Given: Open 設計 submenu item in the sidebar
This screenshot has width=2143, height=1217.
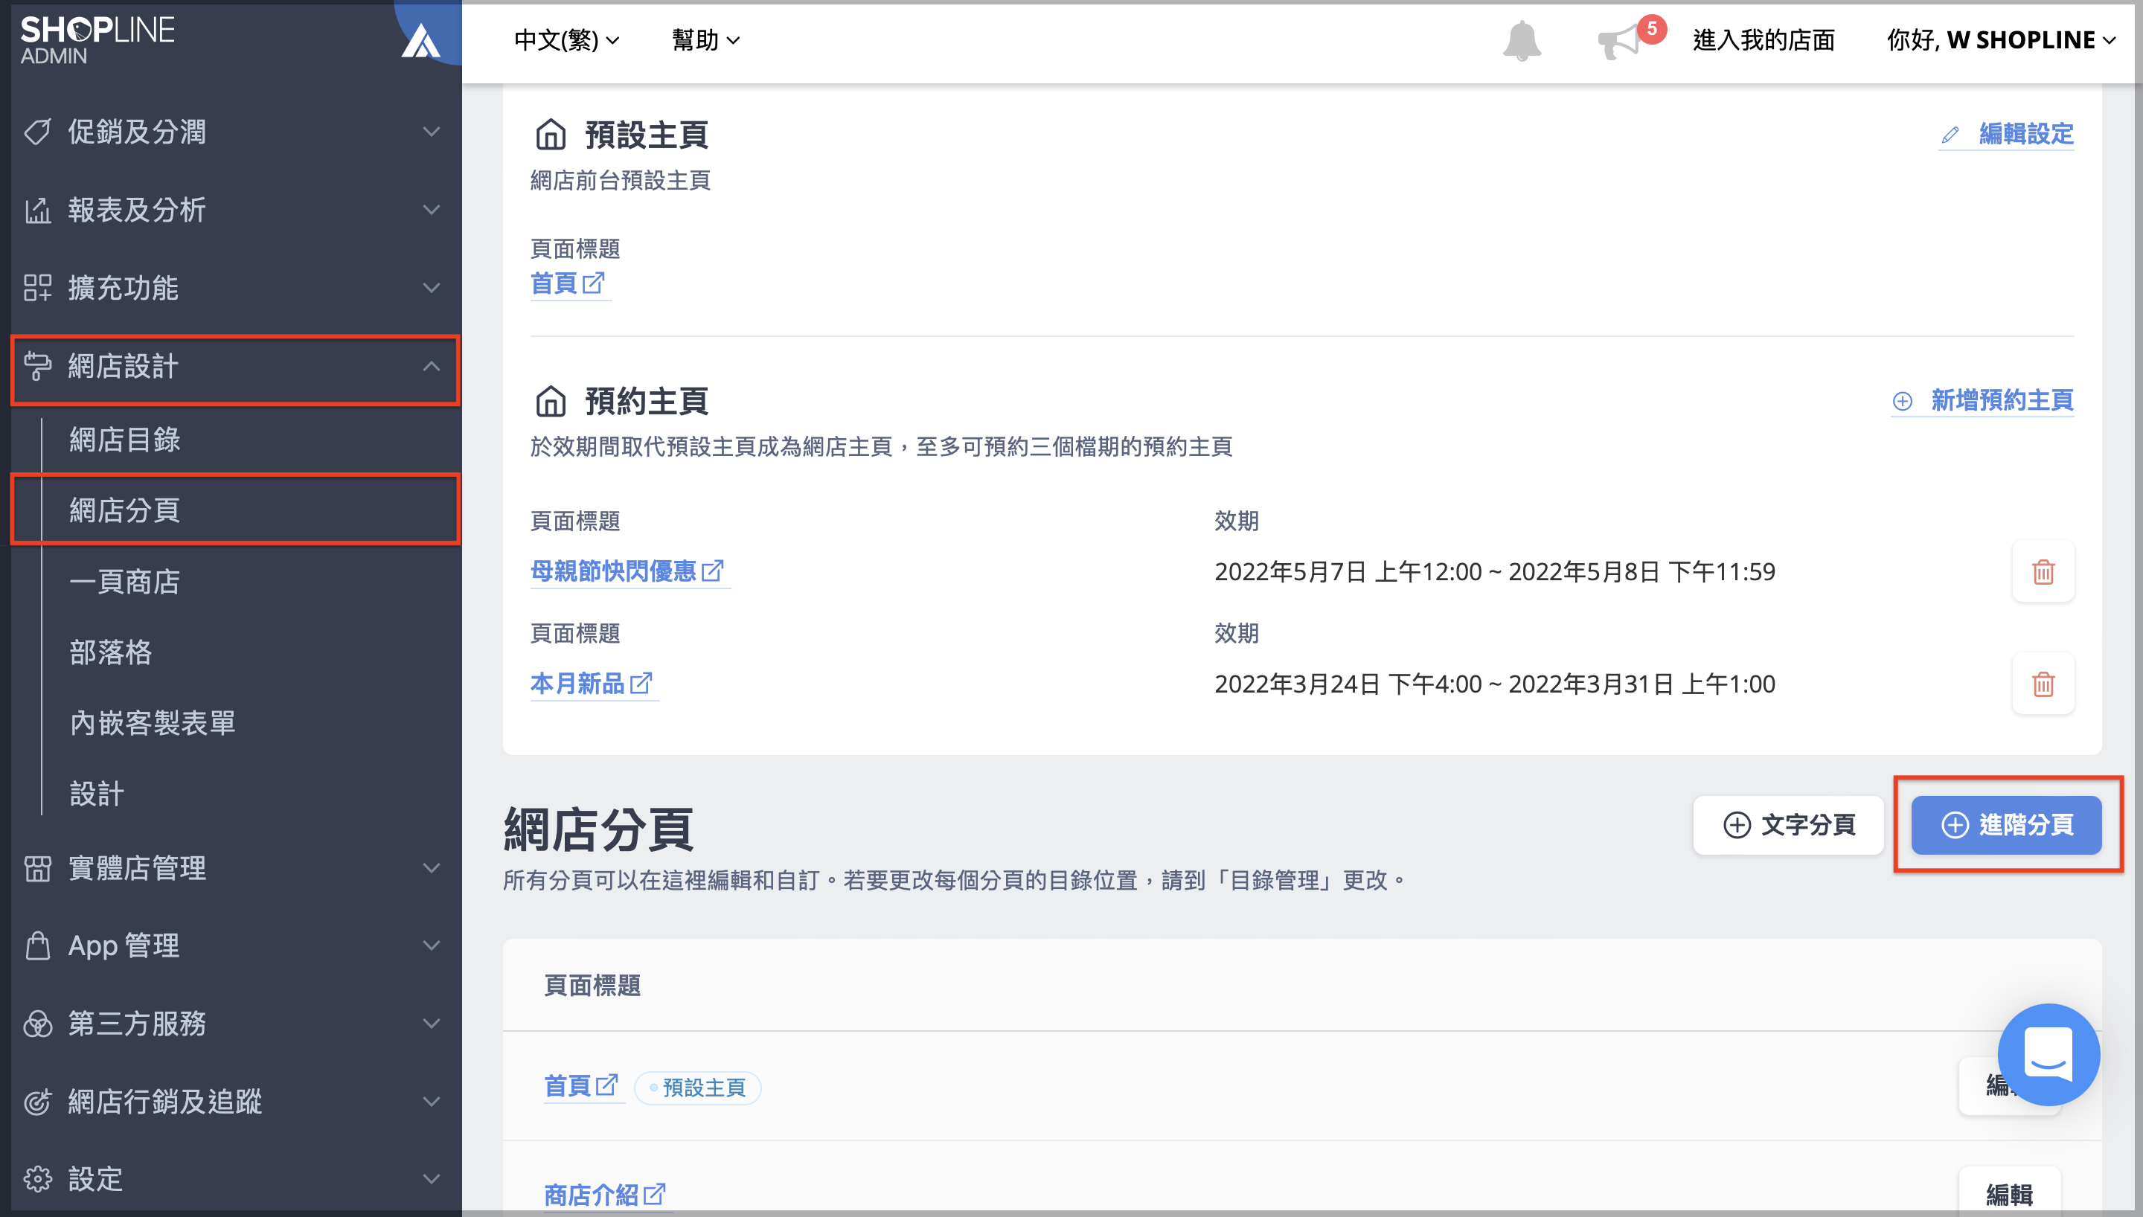Looking at the screenshot, I should coord(97,794).
